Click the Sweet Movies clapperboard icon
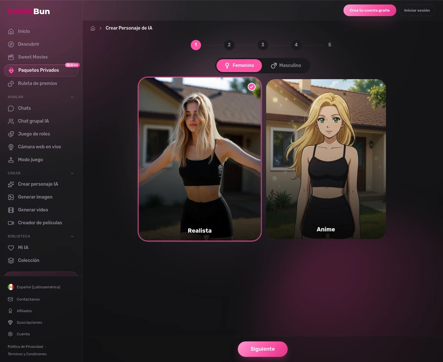 [x=11, y=57]
